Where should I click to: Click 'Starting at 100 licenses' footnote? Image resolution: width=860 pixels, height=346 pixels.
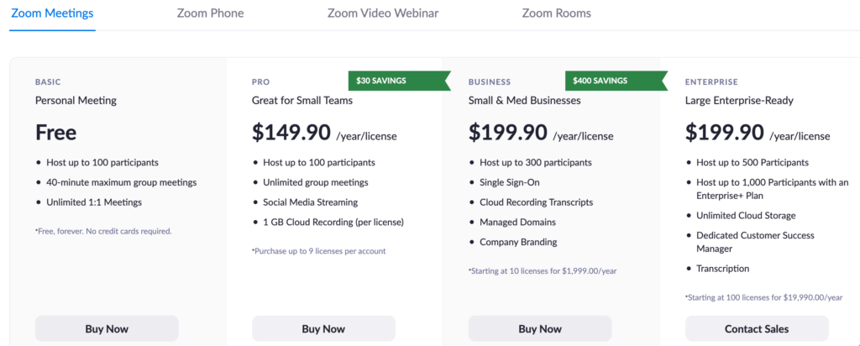(x=763, y=297)
